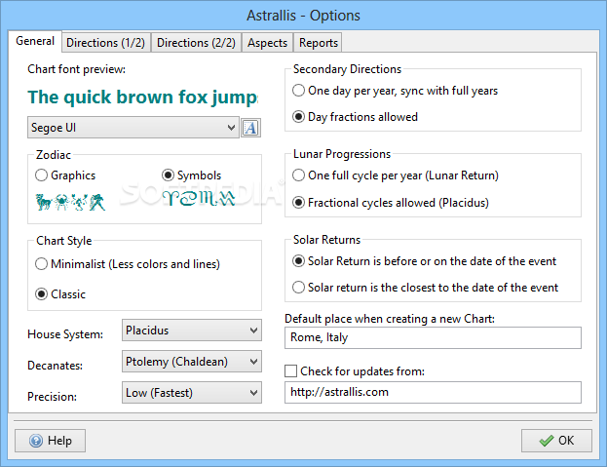The width and height of the screenshot is (607, 467).
Task: Click the Help button
Action: pyautogui.click(x=51, y=441)
